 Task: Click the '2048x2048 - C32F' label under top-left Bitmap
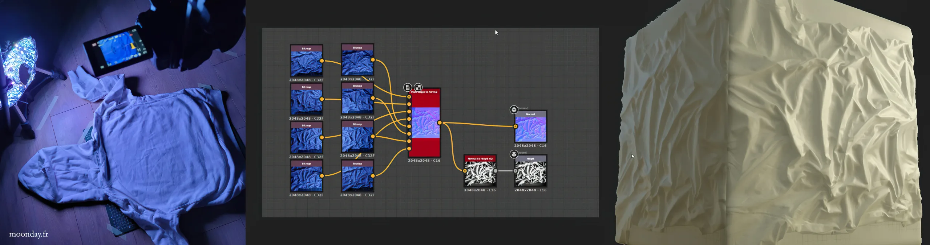point(306,80)
